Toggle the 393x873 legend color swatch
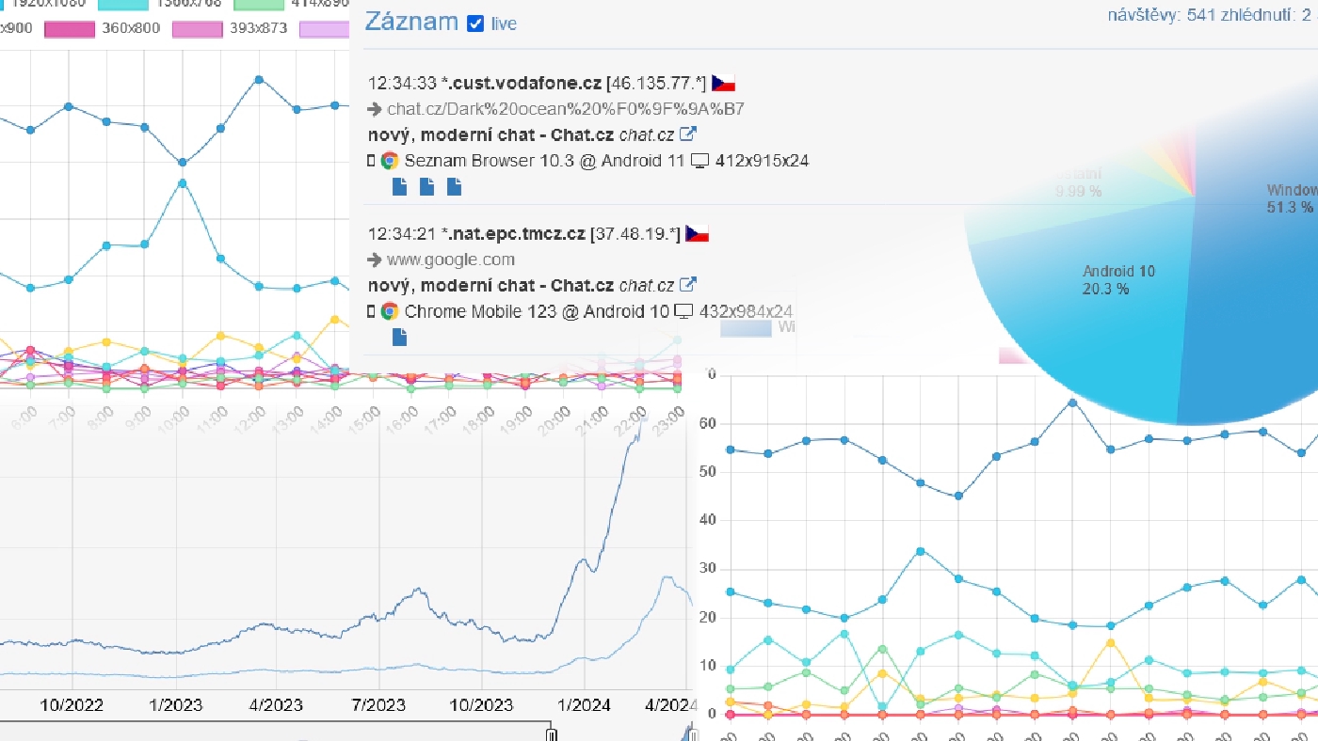 [x=198, y=28]
